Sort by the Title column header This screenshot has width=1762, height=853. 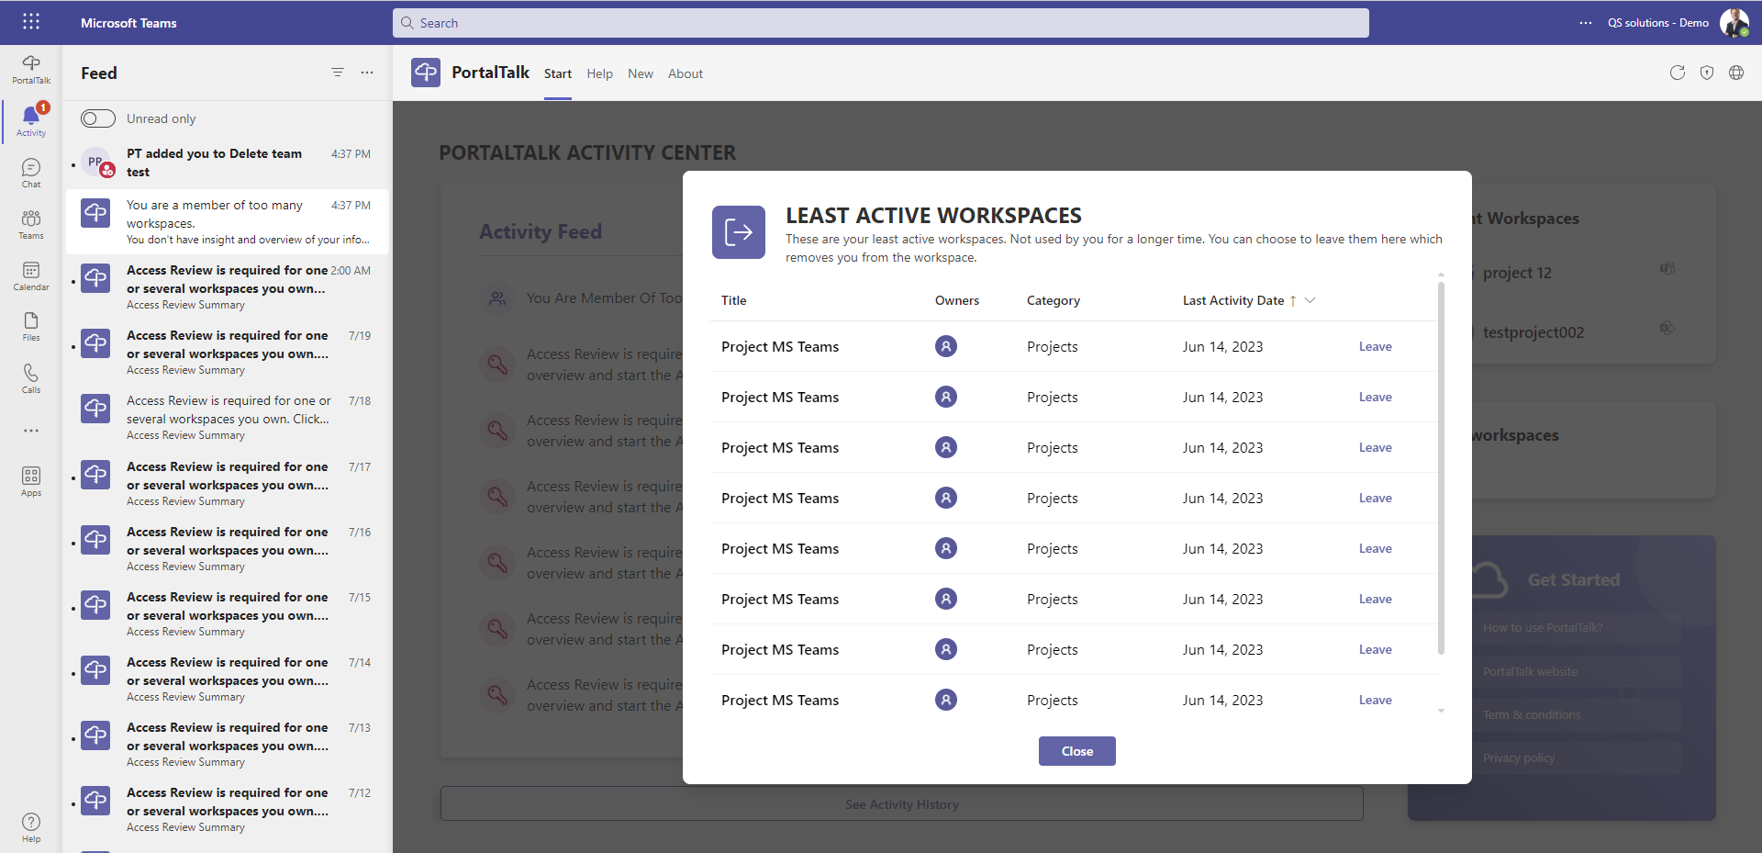pos(734,300)
